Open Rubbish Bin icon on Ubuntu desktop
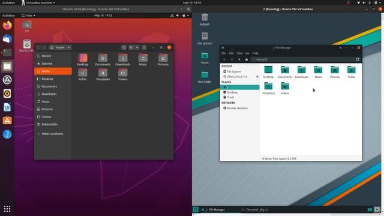Screen dimensions: 384x216 [26, 46]
